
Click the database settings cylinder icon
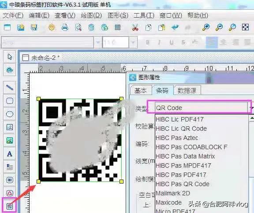click(x=91, y=27)
